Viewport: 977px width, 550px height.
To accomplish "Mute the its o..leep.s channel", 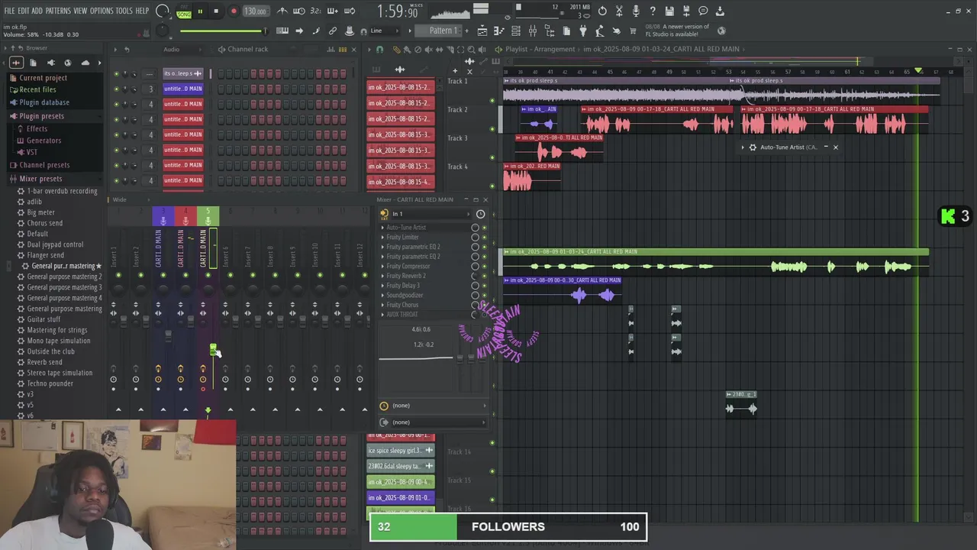I will click(116, 73).
